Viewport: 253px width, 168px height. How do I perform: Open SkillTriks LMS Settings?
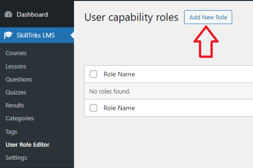coord(16,158)
